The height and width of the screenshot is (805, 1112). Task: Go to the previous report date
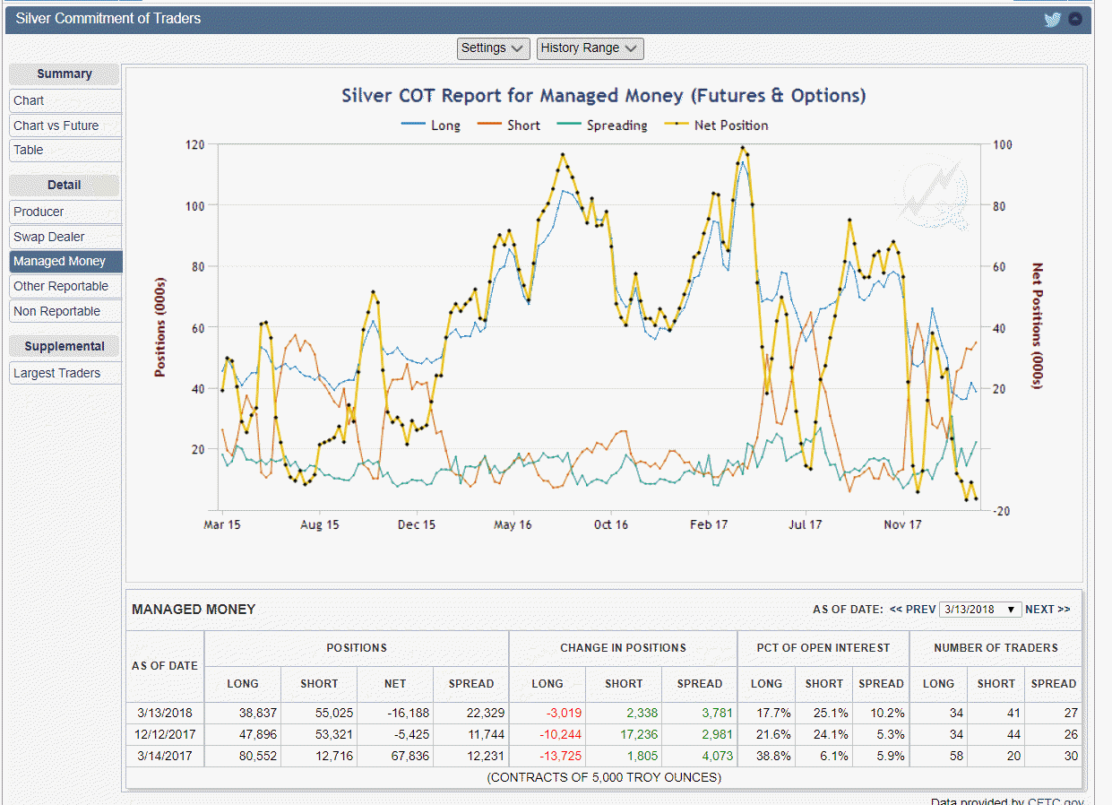pos(912,610)
